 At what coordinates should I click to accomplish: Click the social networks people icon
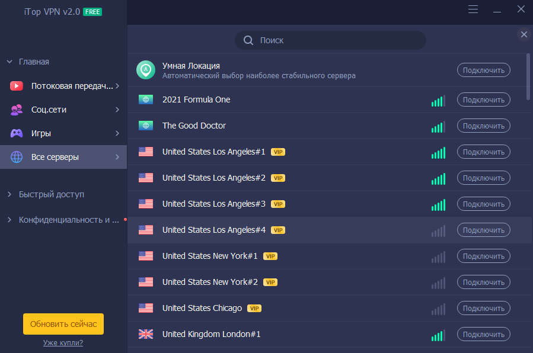point(17,110)
